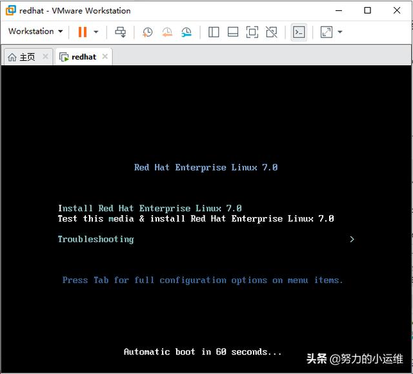Toggle the thumbnail bar view
Image resolution: width=413 pixels, height=374 pixels.
(233, 32)
